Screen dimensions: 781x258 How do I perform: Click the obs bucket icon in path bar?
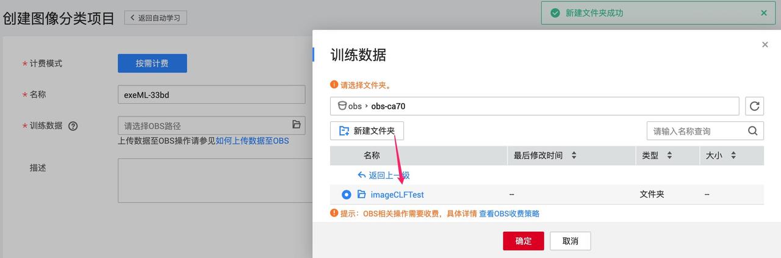click(x=342, y=106)
